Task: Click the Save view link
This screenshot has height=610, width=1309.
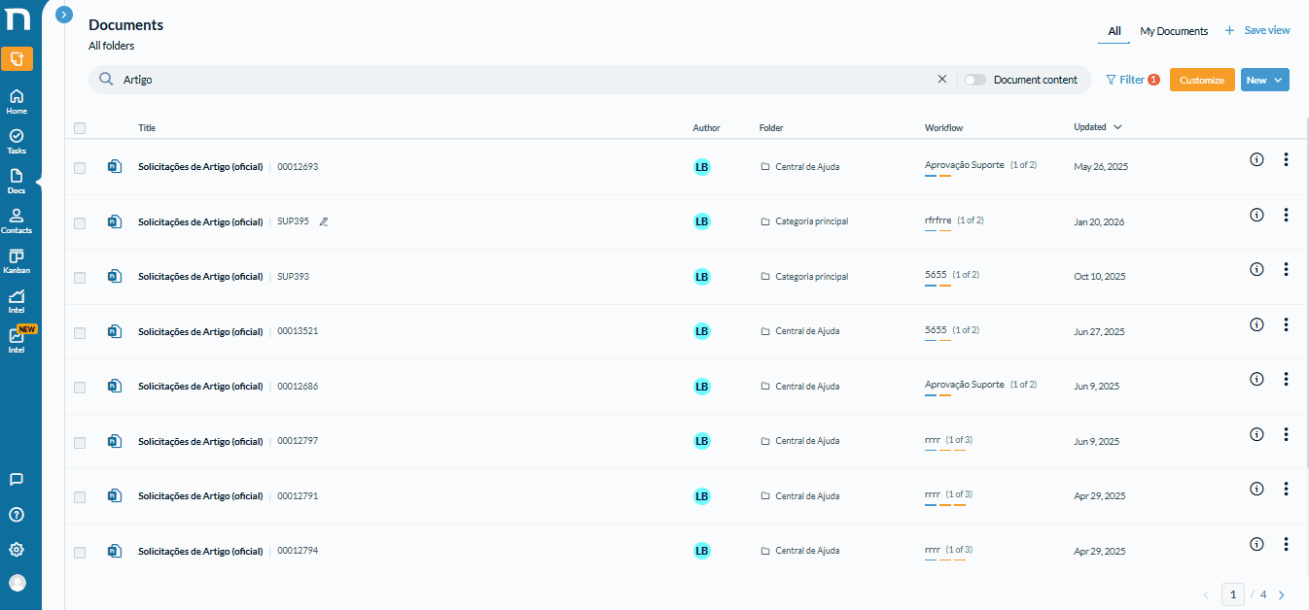Action: click(1257, 30)
